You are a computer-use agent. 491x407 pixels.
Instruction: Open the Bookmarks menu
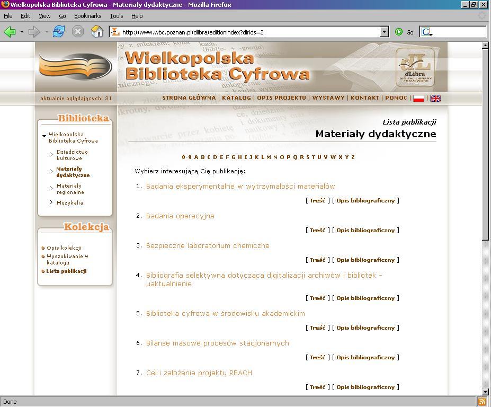point(88,16)
